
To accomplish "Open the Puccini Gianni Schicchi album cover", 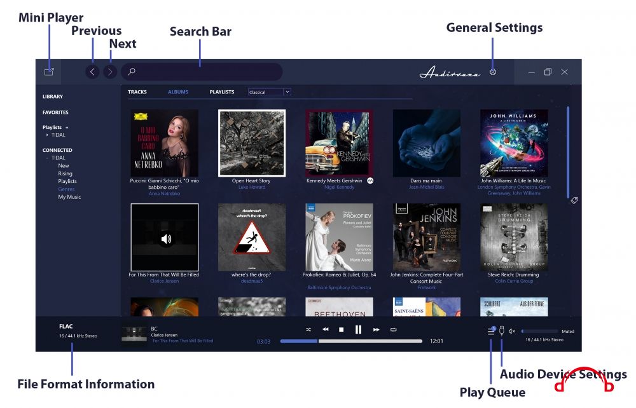I will 164,143.
